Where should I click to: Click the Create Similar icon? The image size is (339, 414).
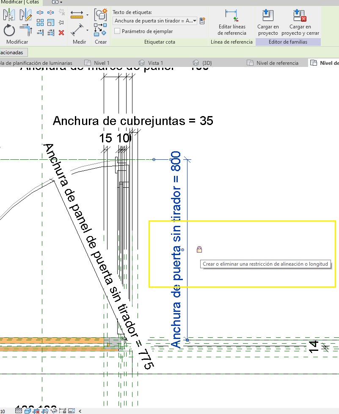coord(100,15)
